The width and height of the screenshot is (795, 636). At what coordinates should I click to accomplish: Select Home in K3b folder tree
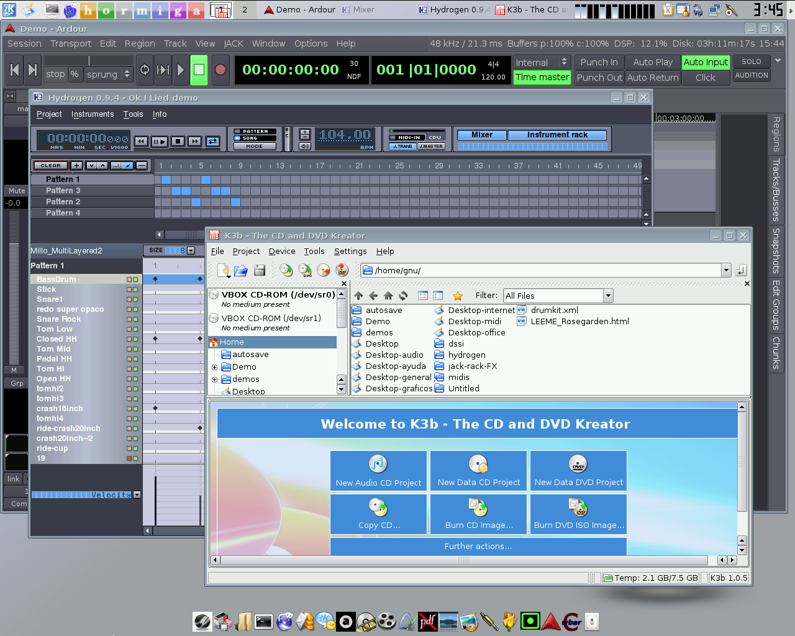(273, 342)
